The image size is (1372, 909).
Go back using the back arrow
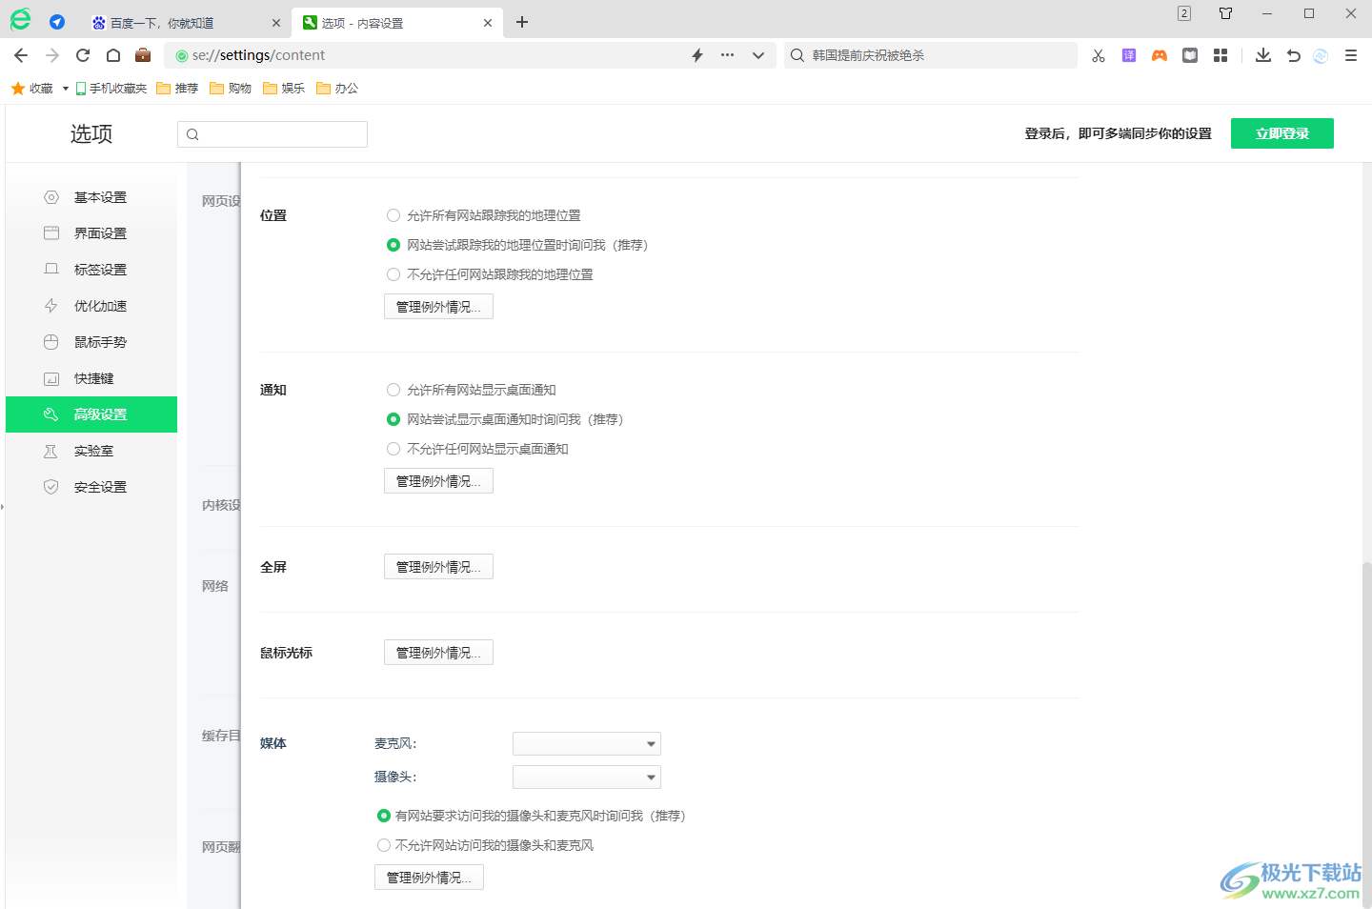click(x=21, y=55)
